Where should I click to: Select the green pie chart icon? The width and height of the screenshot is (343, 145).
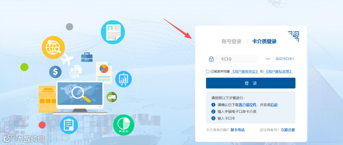[124, 125]
